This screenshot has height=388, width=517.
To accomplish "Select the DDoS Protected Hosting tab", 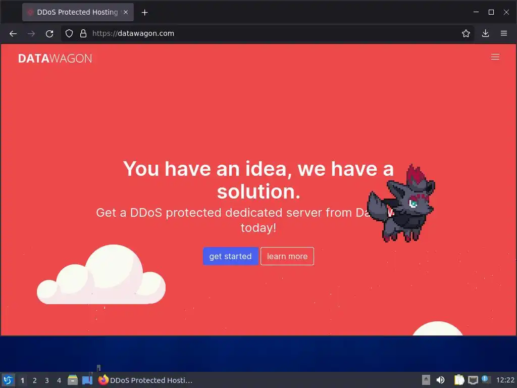I will tap(78, 12).
